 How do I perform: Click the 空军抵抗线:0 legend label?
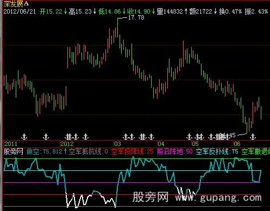click(88, 151)
